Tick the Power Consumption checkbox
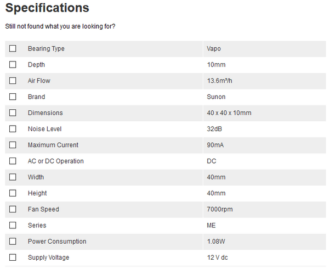Viewport: 329px width, 269px height. (x=13, y=242)
